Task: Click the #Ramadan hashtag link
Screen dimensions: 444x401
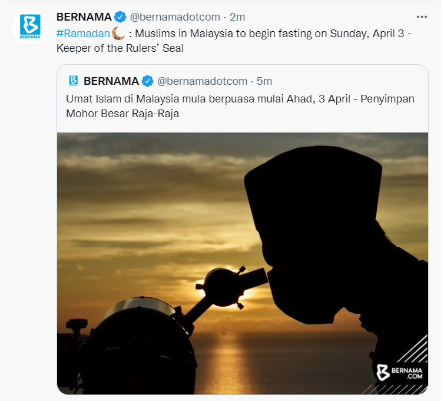Action: (83, 34)
